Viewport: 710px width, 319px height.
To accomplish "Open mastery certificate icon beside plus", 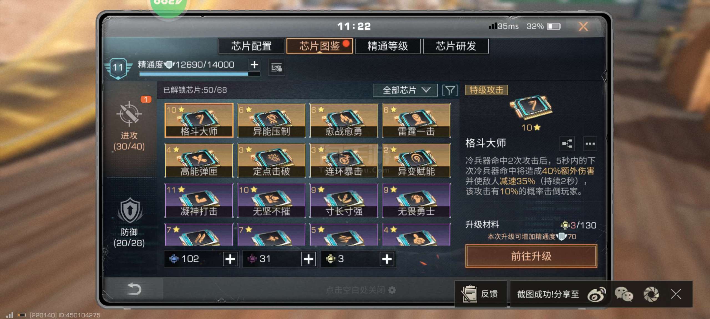I will [x=277, y=67].
